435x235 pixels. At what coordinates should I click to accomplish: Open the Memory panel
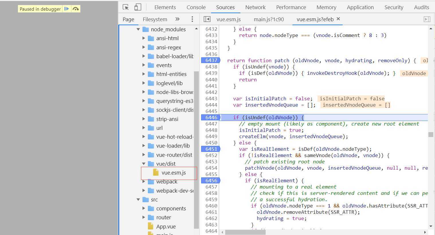coord(326,7)
